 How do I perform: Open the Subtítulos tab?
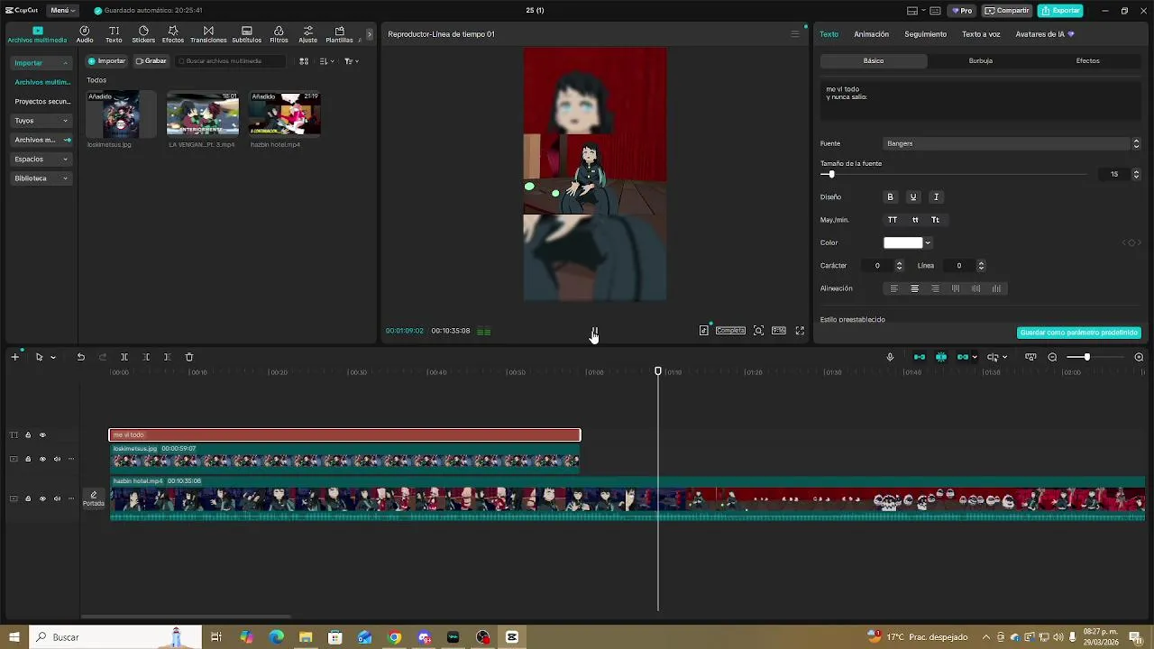coord(246,34)
